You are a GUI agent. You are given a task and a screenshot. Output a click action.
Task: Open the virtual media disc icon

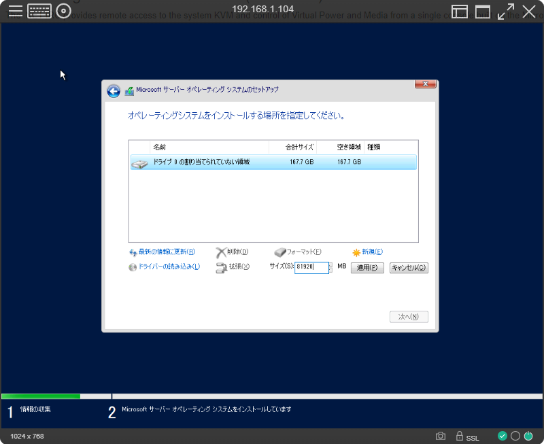click(x=63, y=11)
